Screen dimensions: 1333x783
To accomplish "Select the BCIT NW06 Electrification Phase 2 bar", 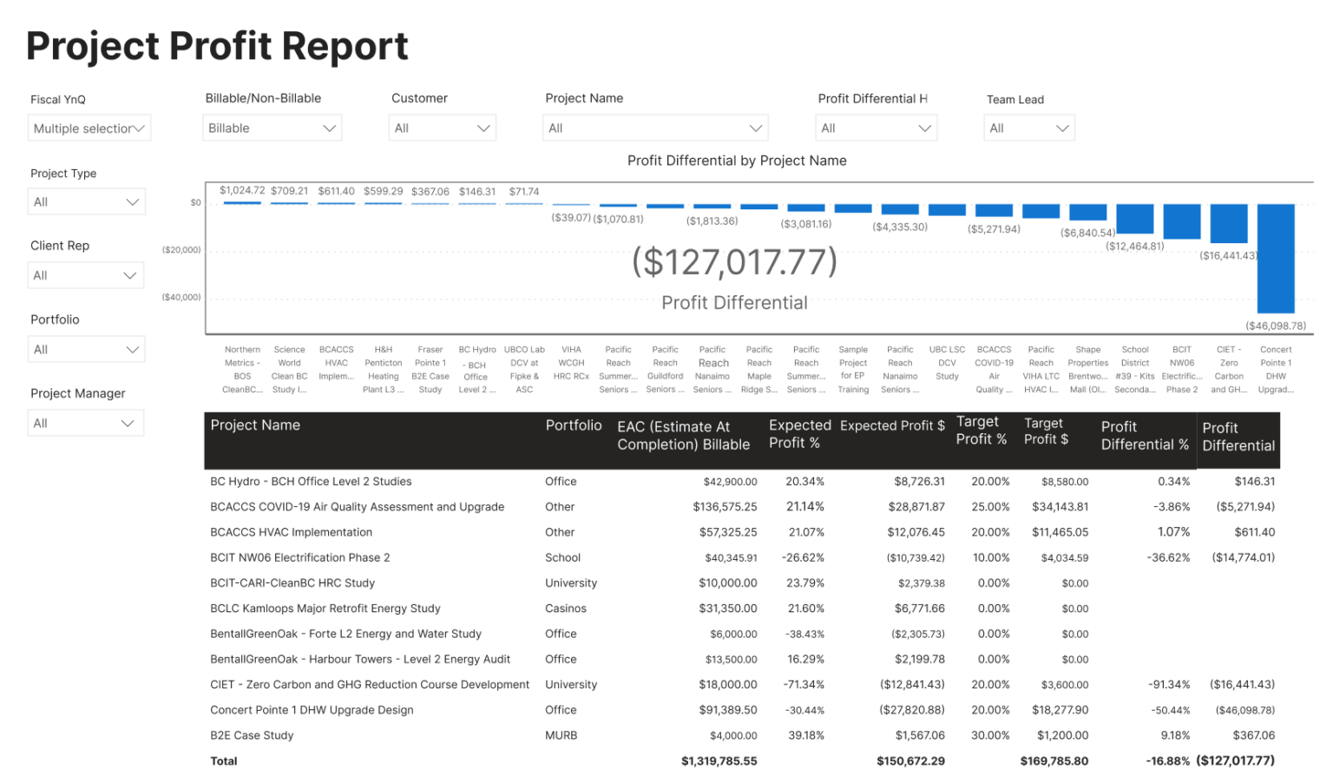I will click(1182, 221).
